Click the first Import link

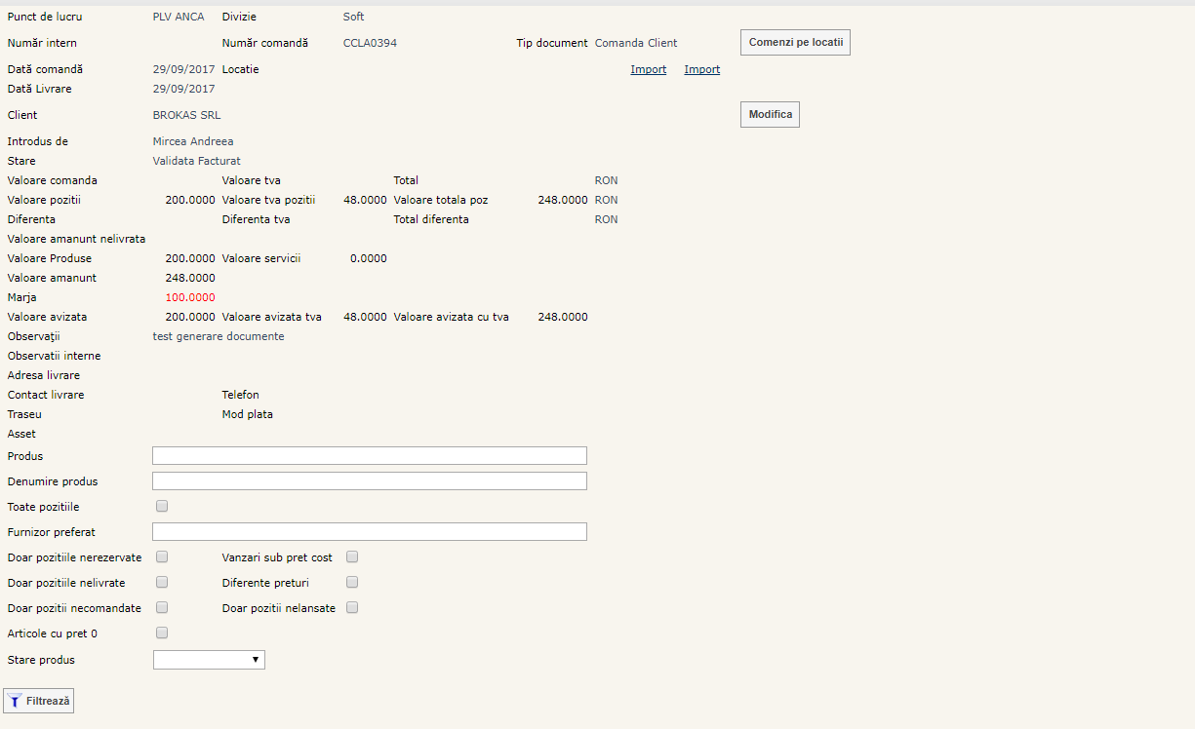649,69
